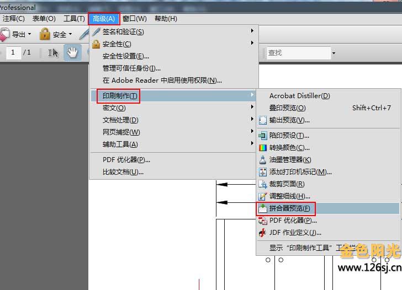
Task: Click the 添加打印机标记(M) icon
Action: tap(262, 172)
